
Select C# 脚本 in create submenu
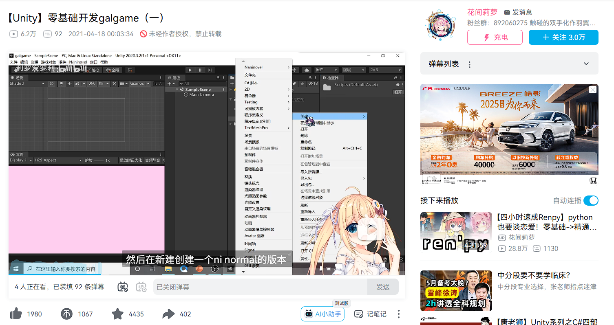[264, 83]
